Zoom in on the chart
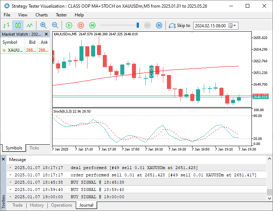 point(43,26)
